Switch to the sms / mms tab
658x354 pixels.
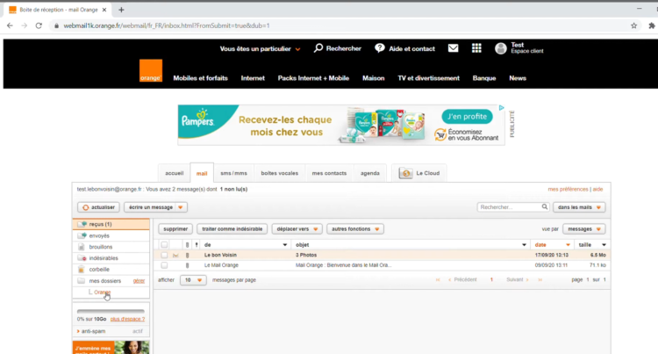point(233,173)
